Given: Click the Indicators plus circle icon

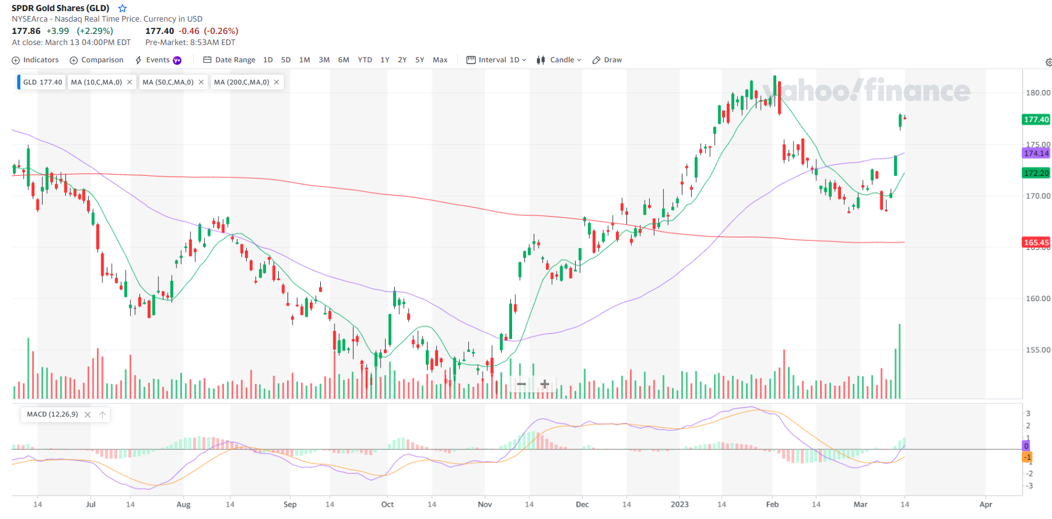Looking at the screenshot, I should 15,60.
